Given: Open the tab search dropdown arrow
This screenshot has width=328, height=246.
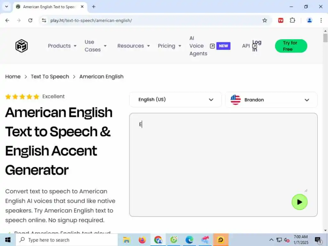Looking at the screenshot, I should point(6,7).
